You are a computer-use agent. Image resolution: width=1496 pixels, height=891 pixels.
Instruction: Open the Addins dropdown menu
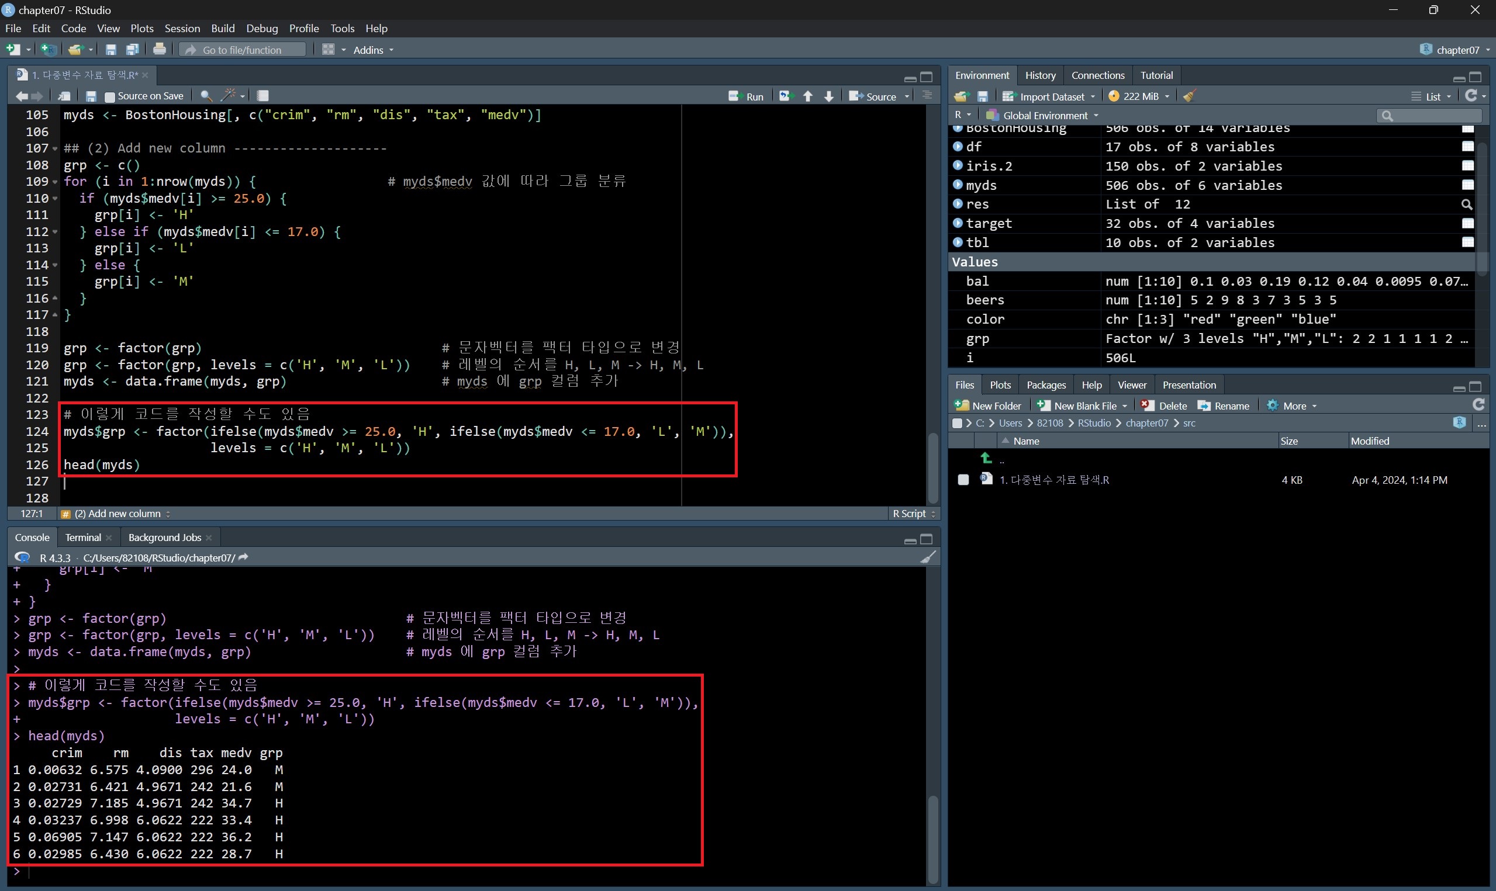point(373,50)
